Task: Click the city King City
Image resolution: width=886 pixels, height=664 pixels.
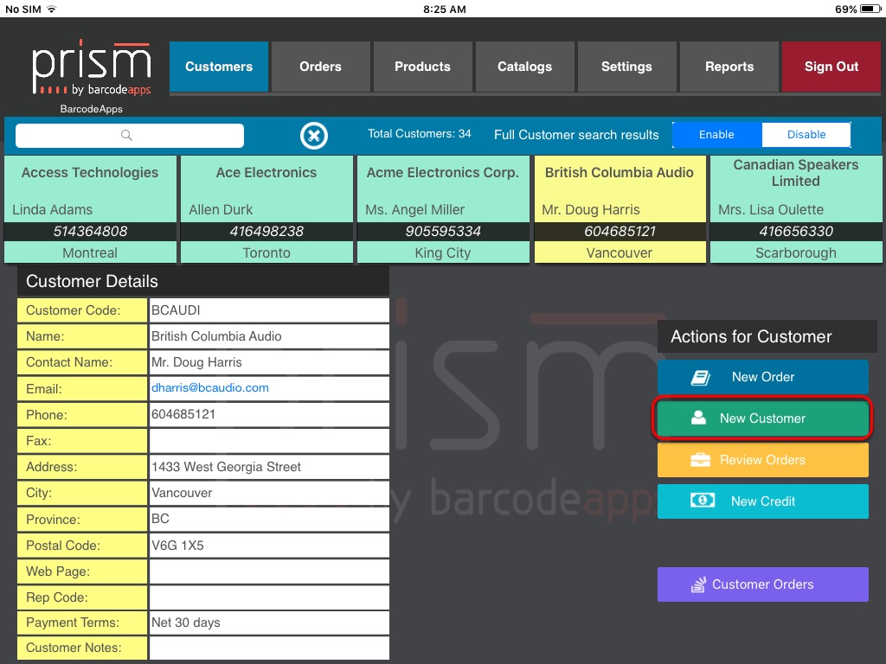Action: tap(443, 253)
